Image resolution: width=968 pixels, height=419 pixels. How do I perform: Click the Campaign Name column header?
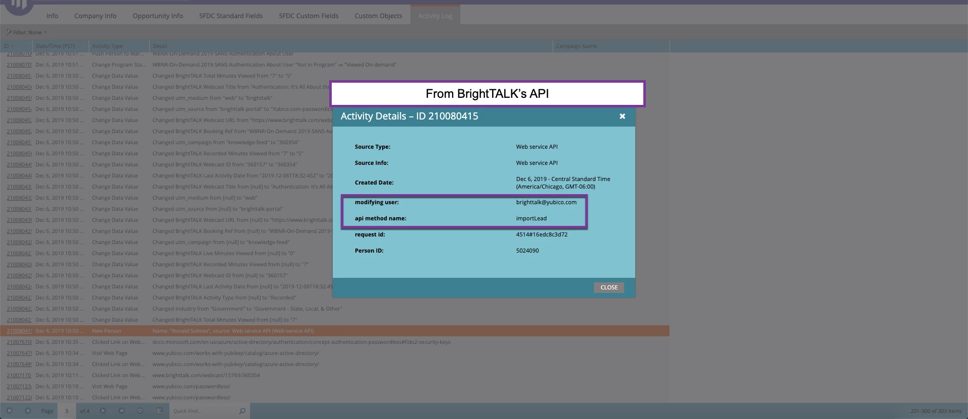click(x=611, y=46)
